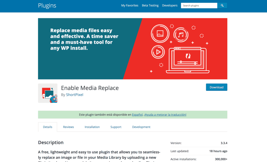Open the Beta Testing page
Viewport: 267px width, 162px height.
pos(150,5)
